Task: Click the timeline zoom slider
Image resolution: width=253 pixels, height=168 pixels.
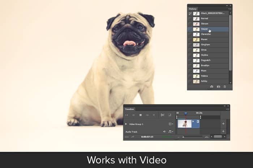Action: (192, 137)
